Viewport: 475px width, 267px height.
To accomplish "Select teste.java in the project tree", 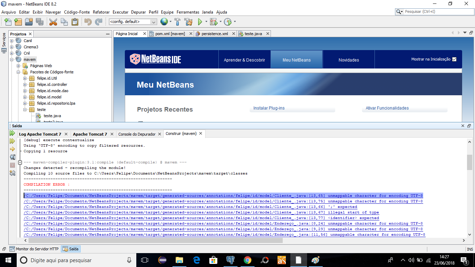I will click(53, 116).
